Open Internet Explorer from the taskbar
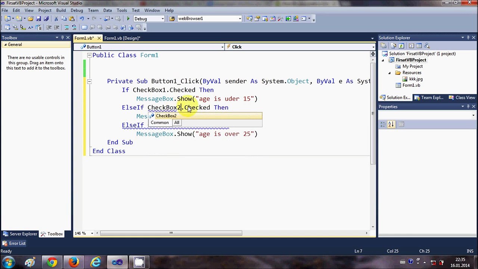478x269 pixels. pos(96,262)
